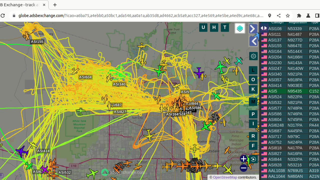Zoom out with the minus button

[243, 168]
